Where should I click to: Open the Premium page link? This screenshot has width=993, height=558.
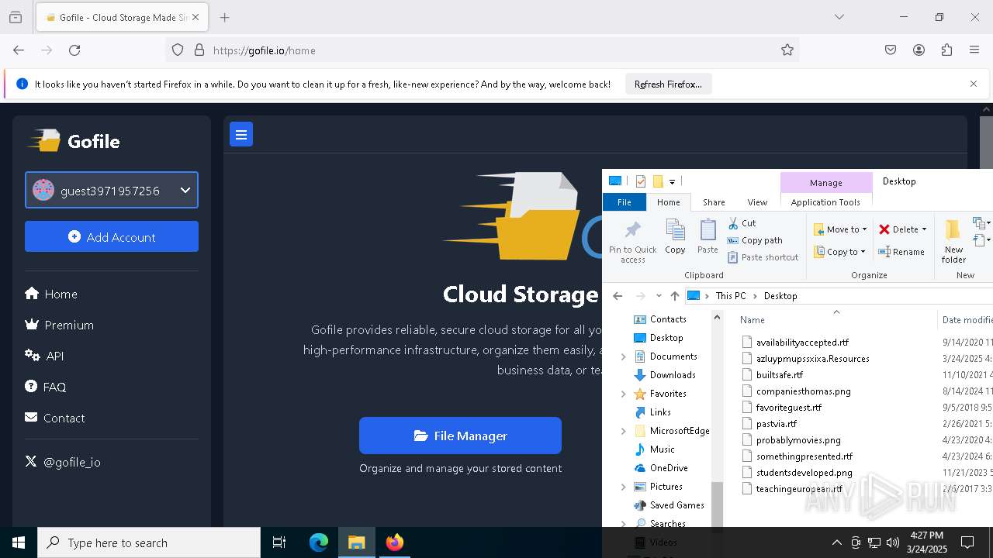60,325
